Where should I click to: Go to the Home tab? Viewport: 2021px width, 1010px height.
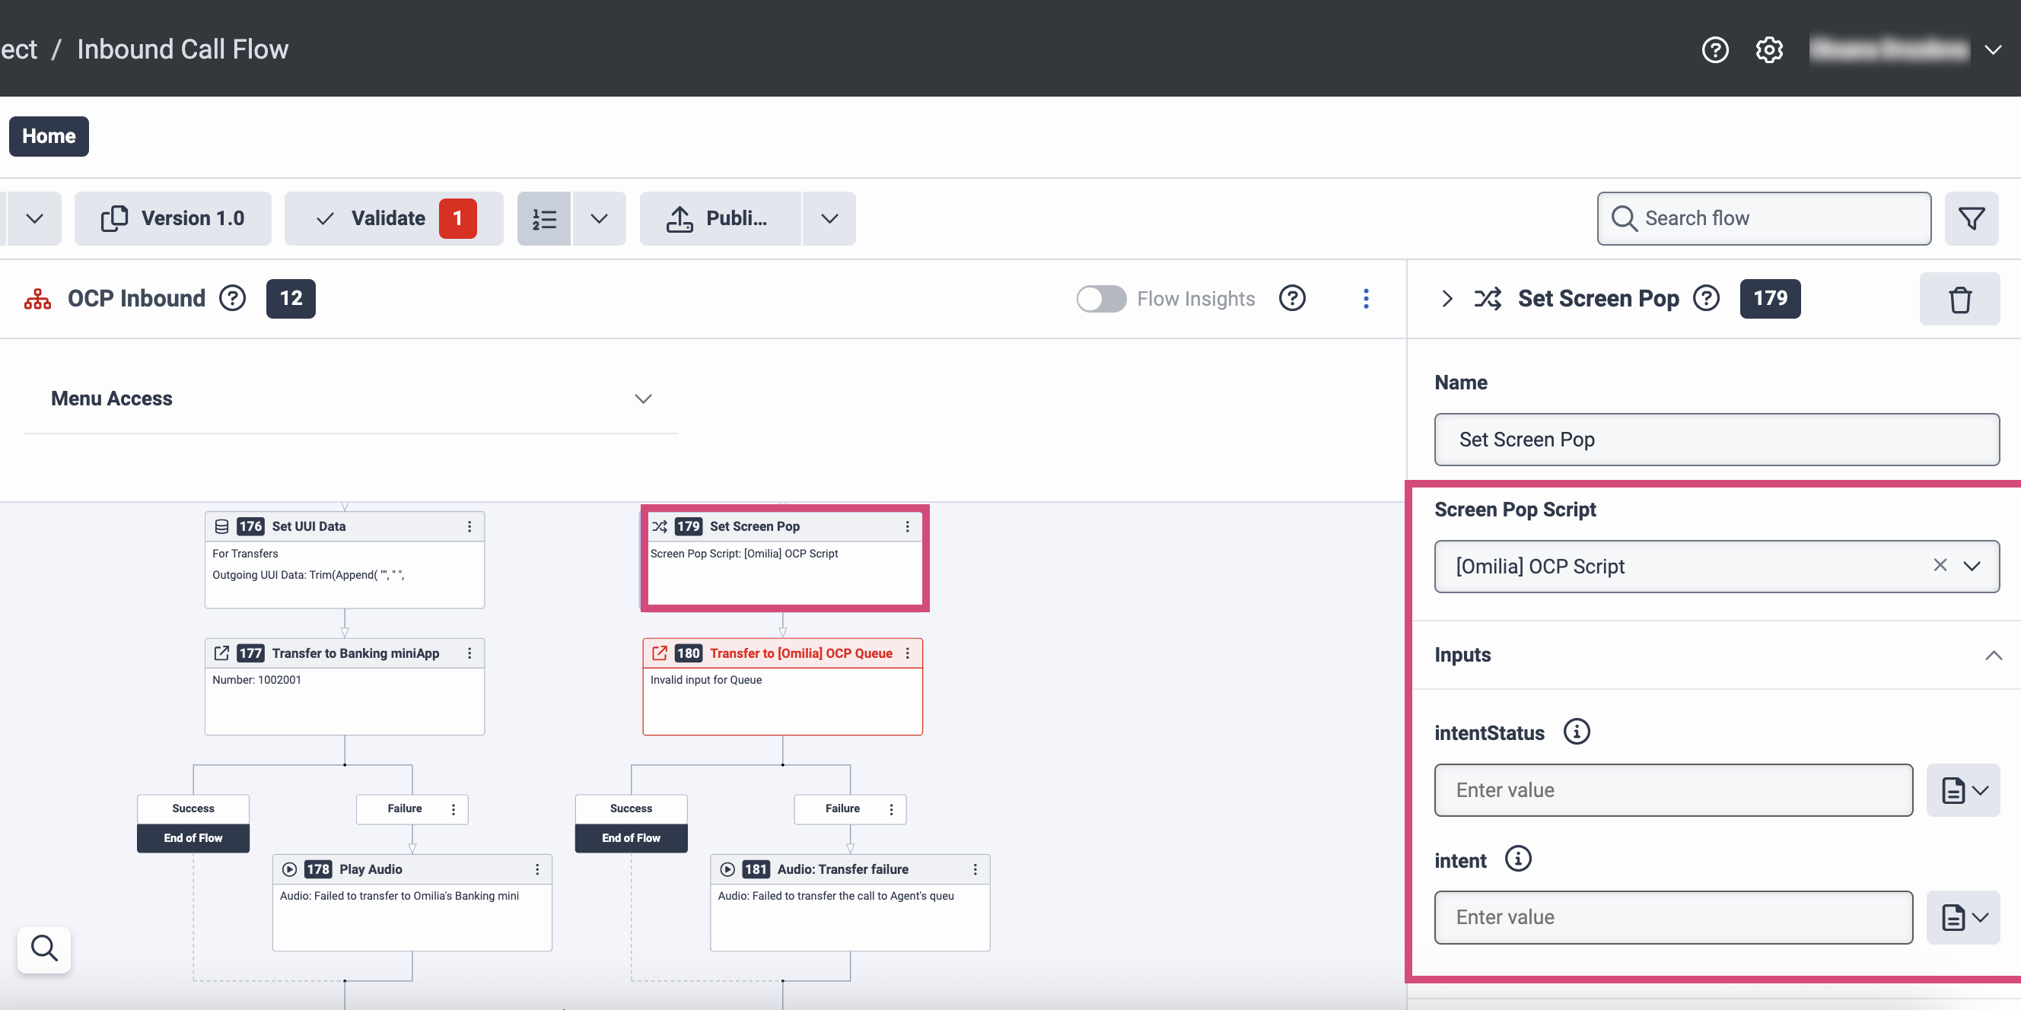click(x=49, y=136)
